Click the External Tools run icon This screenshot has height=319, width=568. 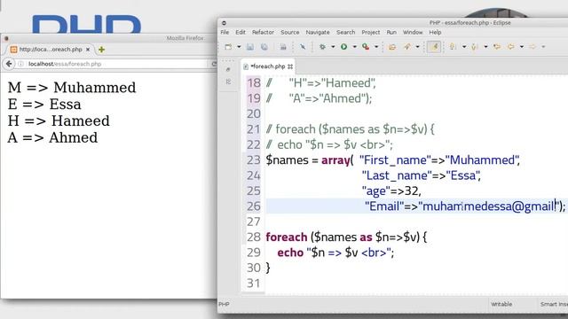click(366, 47)
